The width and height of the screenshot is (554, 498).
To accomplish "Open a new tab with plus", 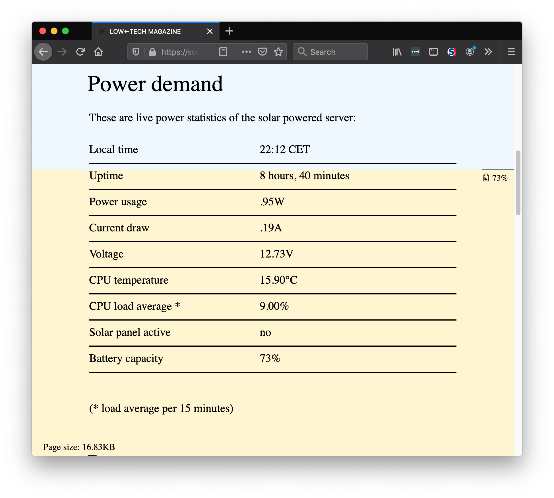I will click(x=229, y=31).
